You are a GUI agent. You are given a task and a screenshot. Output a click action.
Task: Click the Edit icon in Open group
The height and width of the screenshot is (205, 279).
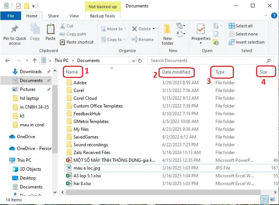[216, 34]
